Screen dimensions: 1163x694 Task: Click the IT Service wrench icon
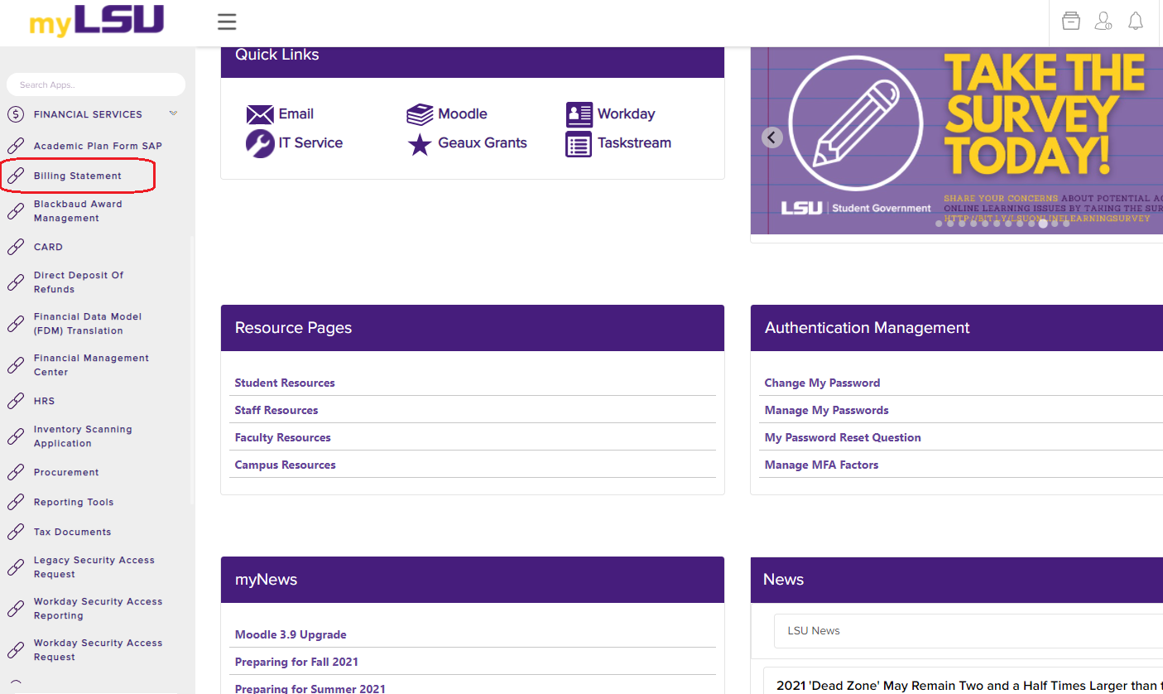click(260, 143)
